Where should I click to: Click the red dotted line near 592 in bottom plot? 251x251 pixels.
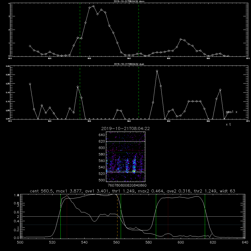point(168,216)
